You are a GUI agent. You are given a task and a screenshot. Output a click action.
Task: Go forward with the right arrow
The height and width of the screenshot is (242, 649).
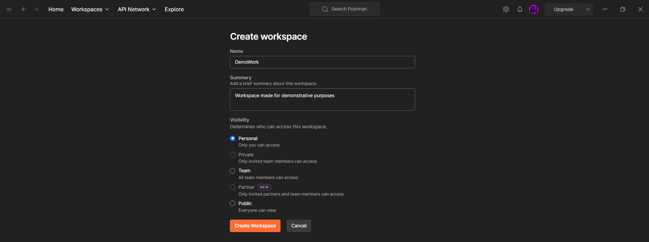coord(36,9)
